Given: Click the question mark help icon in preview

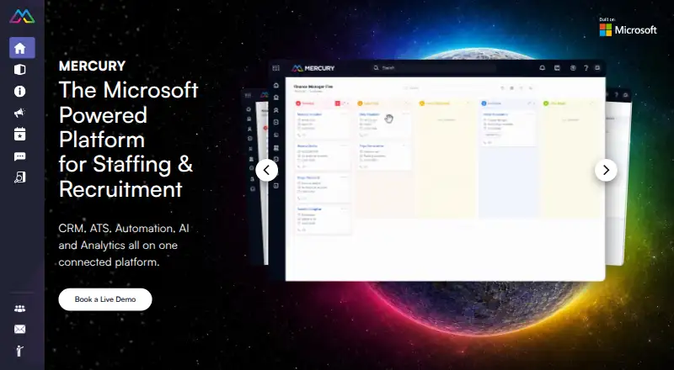Looking at the screenshot, I should [586, 68].
